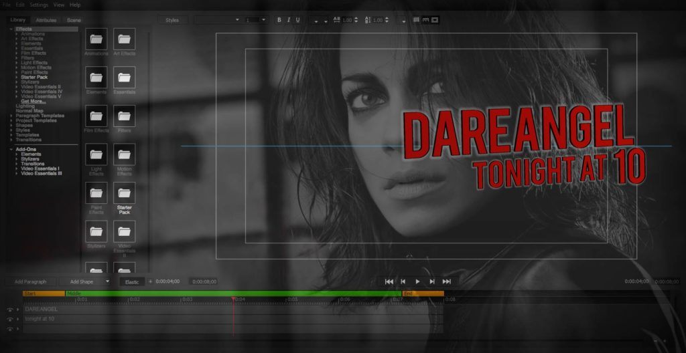Toggle underline text formatting

pos(298,20)
